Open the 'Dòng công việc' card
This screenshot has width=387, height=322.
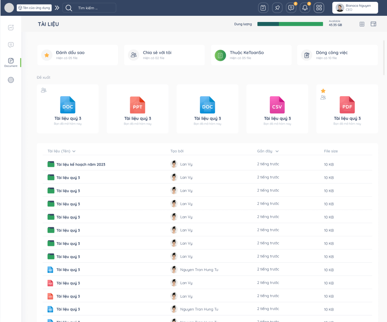337,55
